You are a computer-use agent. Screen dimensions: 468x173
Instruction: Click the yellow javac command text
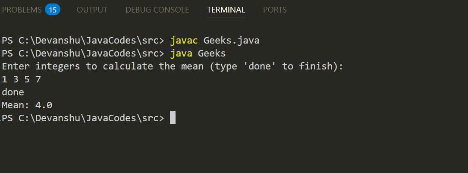click(x=184, y=41)
